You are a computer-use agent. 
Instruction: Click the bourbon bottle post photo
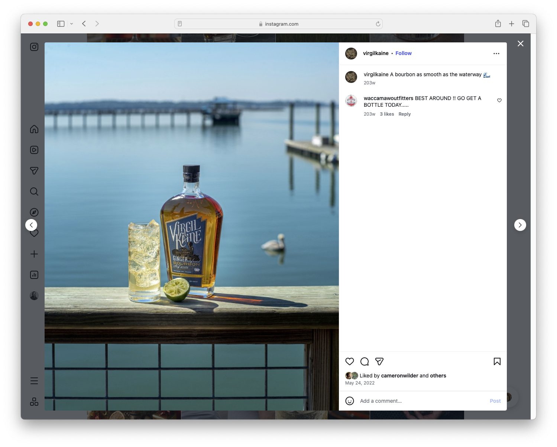(x=192, y=226)
